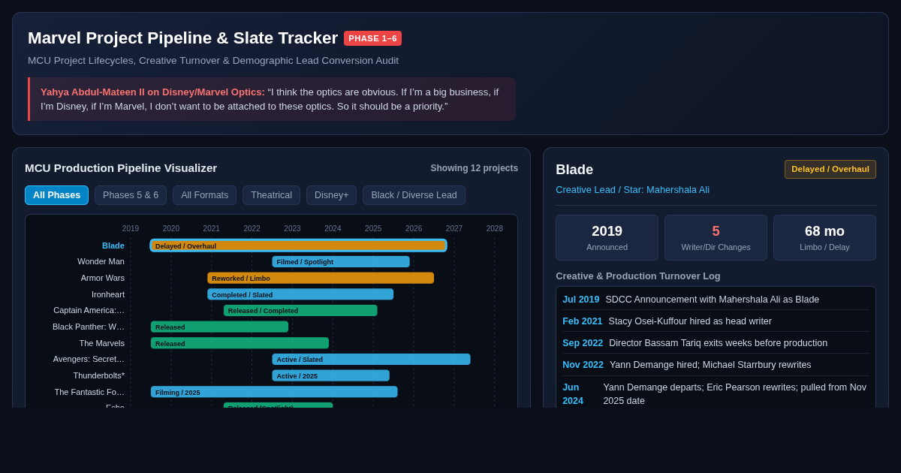This screenshot has height=473, width=901.
Task: Click the PHASE 1–6 badge
Action: [372, 38]
